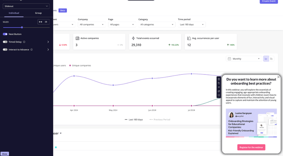Enable the Timed Delay toggle
The width and height of the screenshot is (283, 156).
point(5,42)
